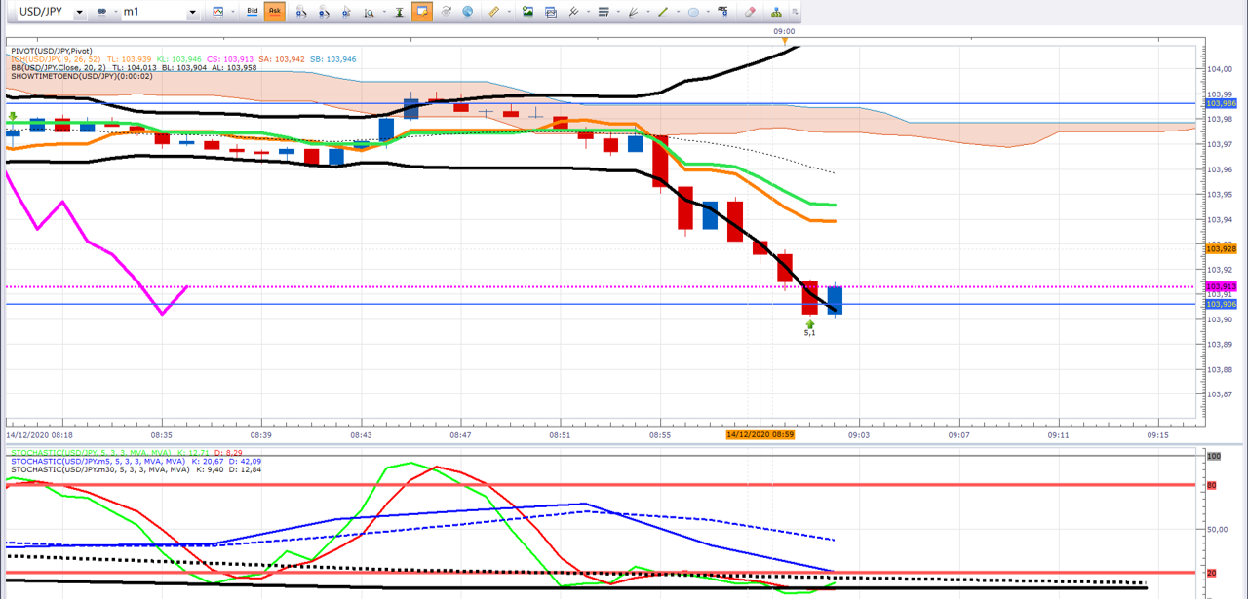Toggle the Ask price button
The height and width of the screenshot is (599, 1248).
275,12
